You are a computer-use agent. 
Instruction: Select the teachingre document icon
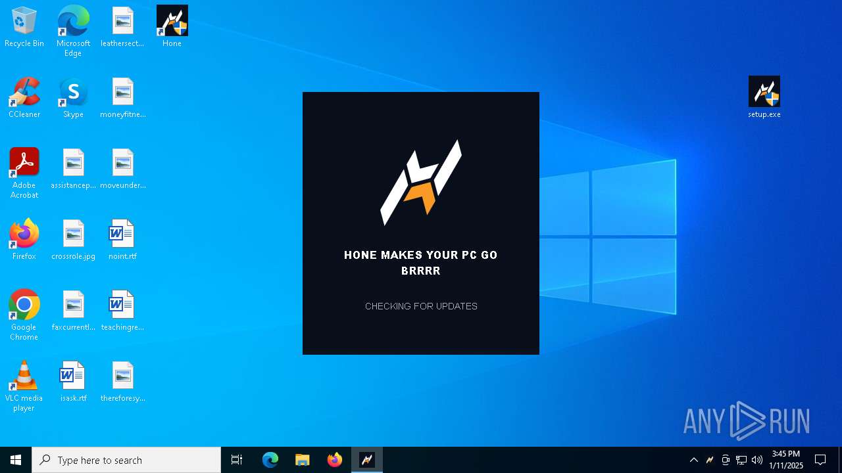pos(122,311)
